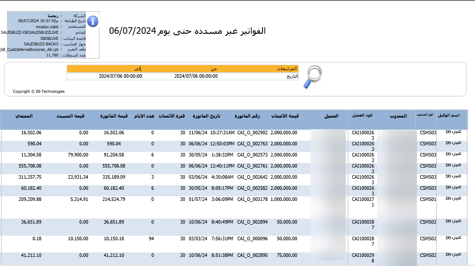
Task: Select invoice number CAI_O_002902
Action: [x=252, y=133]
